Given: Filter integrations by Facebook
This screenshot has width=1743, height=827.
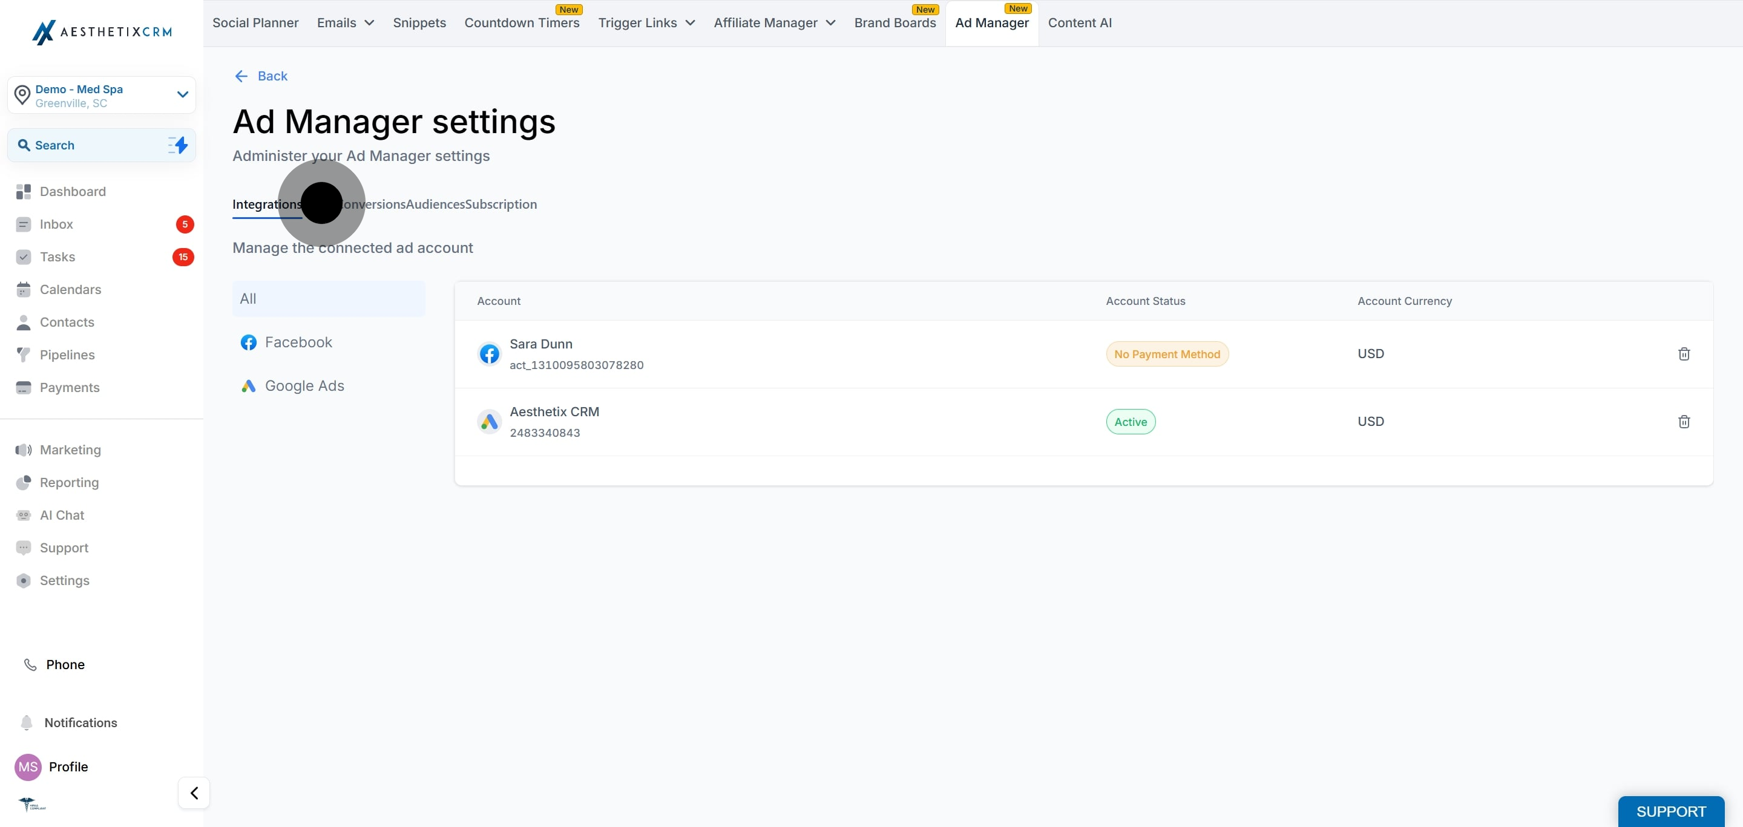Looking at the screenshot, I should (298, 342).
